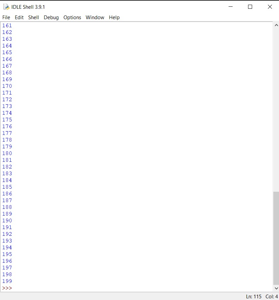Click output line 166

7,59
